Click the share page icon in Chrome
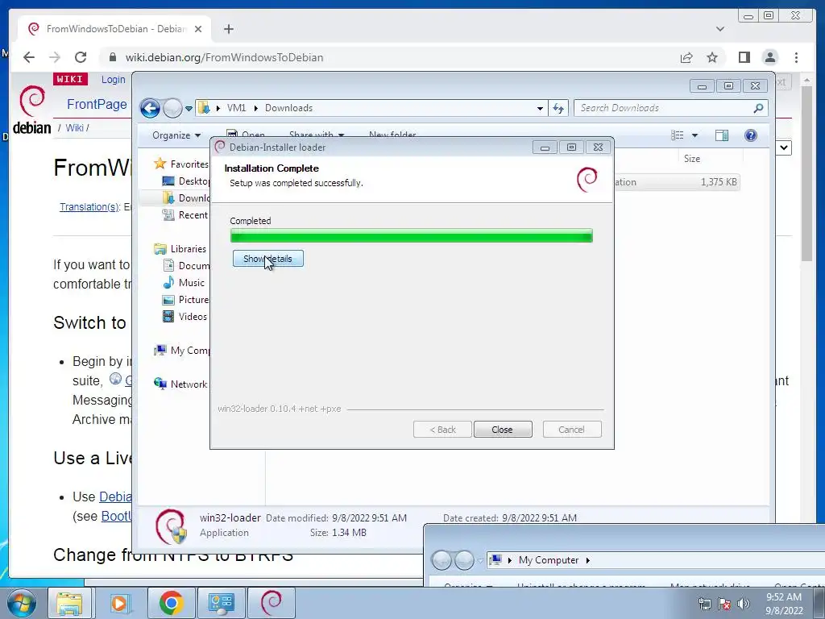 686,57
